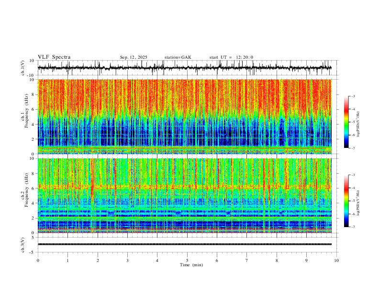
Task: Click the 'station=GAK' label
Action: click(x=178, y=57)
